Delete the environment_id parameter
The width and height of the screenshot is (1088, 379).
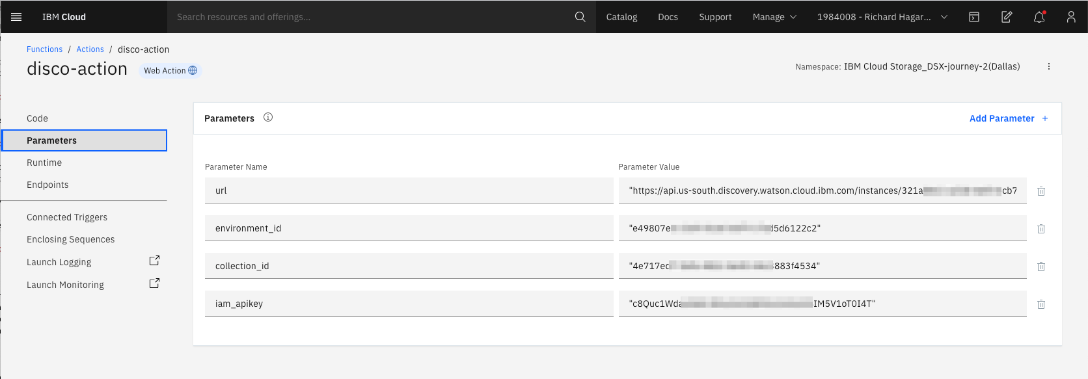click(1041, 229)
